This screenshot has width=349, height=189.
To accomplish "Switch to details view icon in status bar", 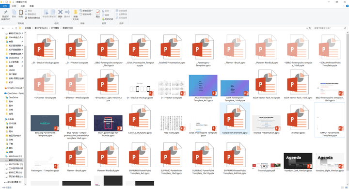I will pyautogui.click(x=343, y=188).
